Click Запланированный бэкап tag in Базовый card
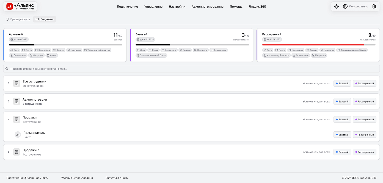Viewport: 383px width, 183px height. pyautogui.click(x=151, y=55)
